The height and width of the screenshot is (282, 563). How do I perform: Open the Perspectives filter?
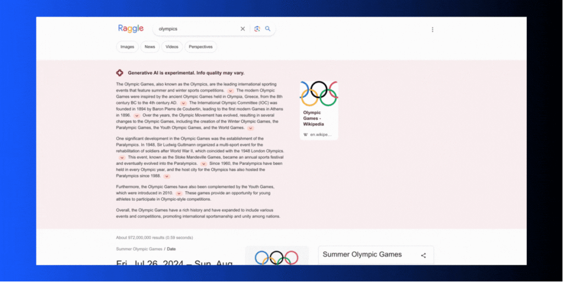200,47
